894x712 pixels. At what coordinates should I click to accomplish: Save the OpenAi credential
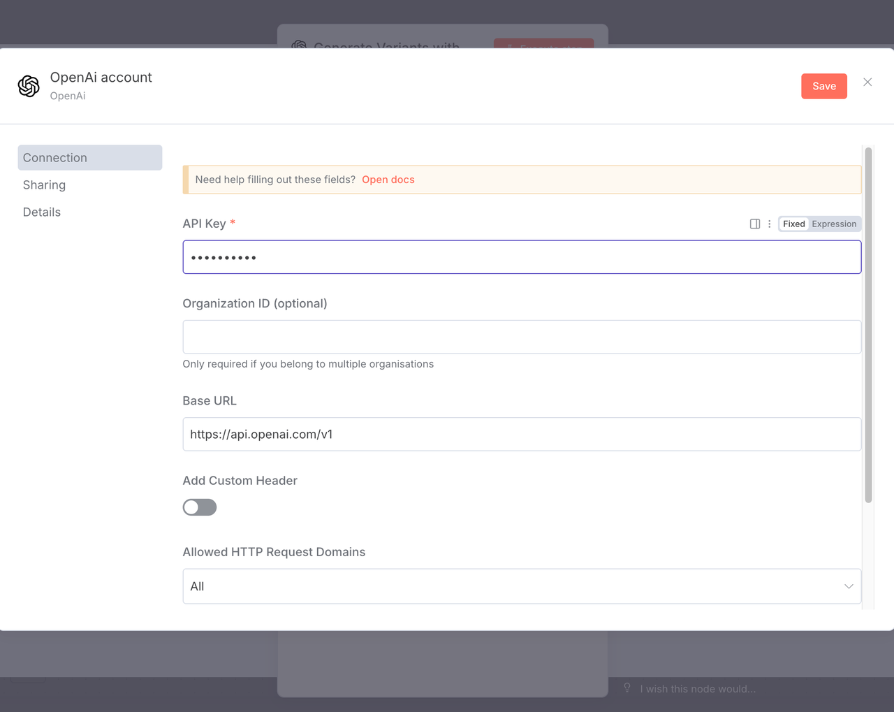pyautogui.click(x=823, y=86)
